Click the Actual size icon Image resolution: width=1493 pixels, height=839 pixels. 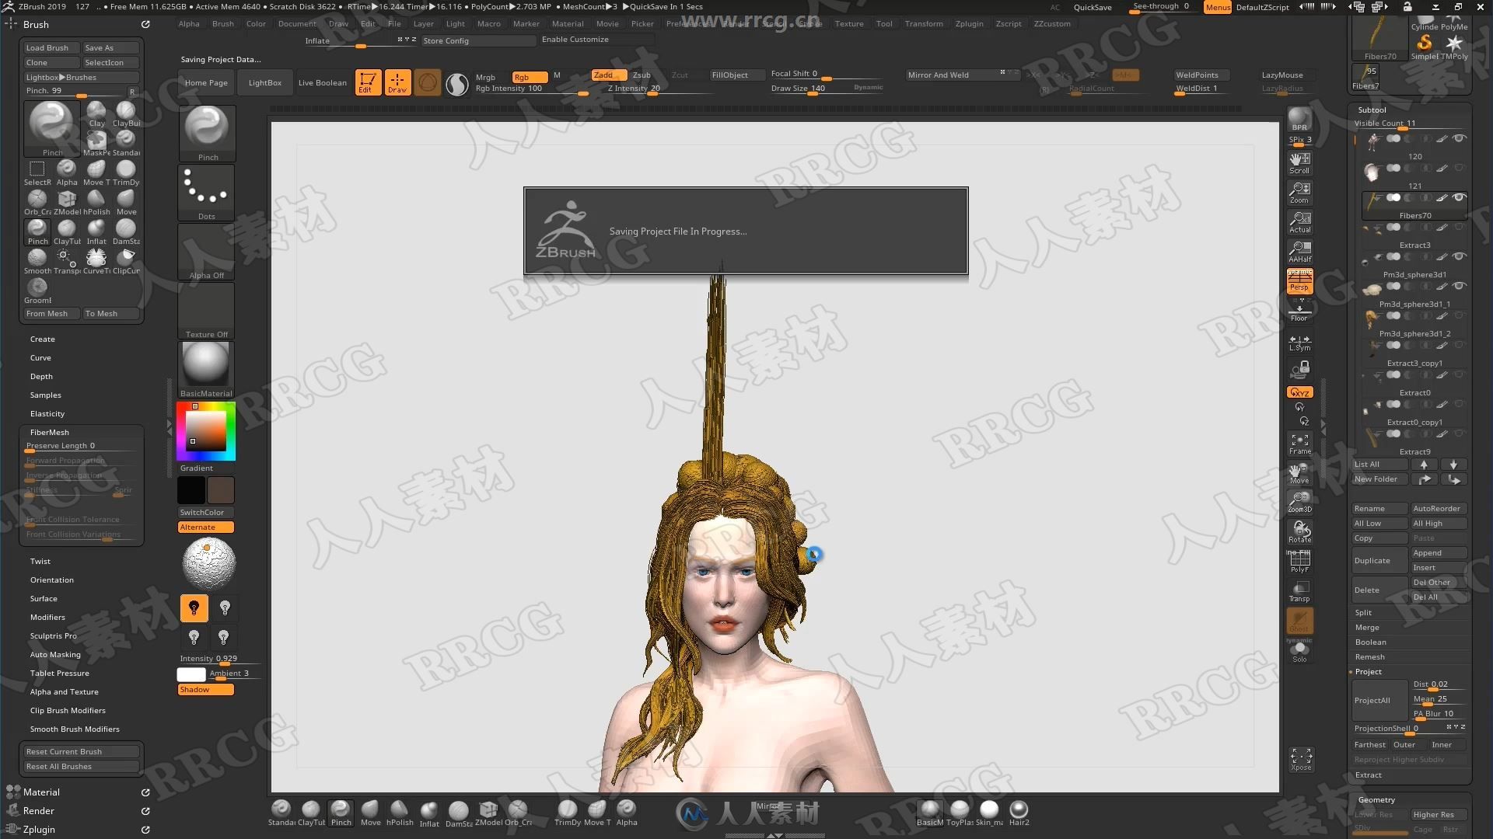[1299, 222]
